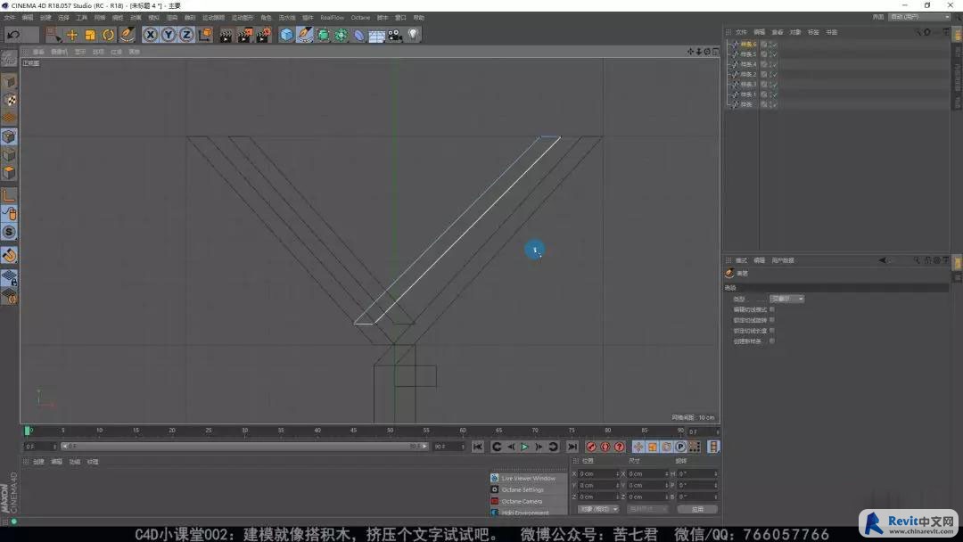Viewport: 963px width, 542px height.
Task: Jump to the end of the animation
Action: (x=572, y=447)
